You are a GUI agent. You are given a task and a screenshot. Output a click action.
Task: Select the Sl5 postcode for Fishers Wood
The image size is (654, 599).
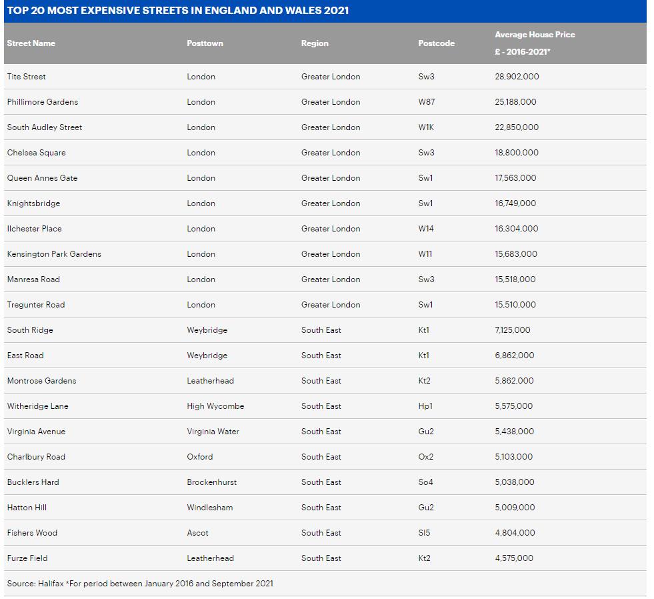(424, 533)
